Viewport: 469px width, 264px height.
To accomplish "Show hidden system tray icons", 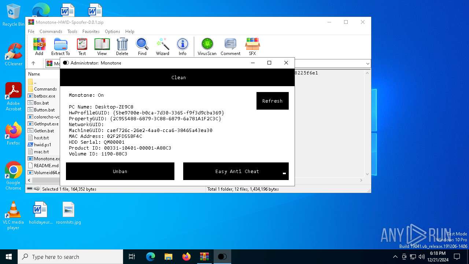I will tap(395, 257).
